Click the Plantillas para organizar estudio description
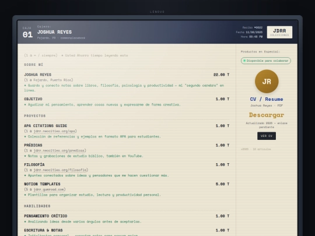 [x=92, y=195]
